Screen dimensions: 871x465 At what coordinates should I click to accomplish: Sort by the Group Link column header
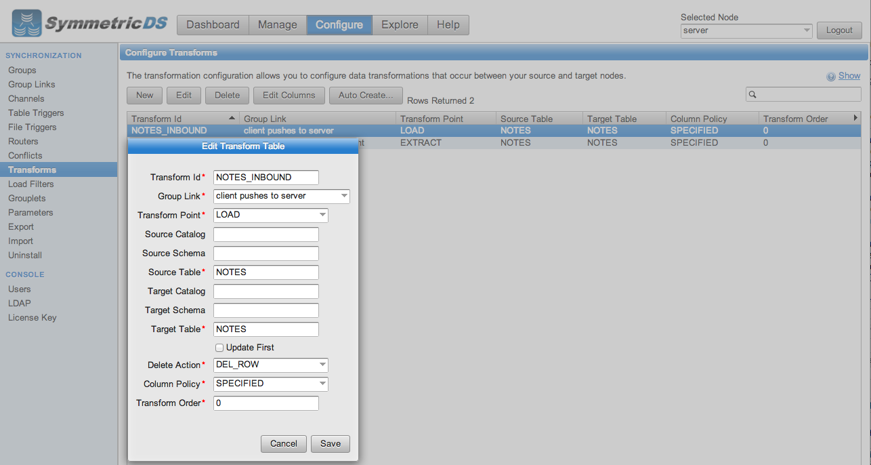point(318,119)
